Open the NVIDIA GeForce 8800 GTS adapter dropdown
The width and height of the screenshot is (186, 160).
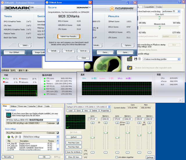tap(58, 120)
